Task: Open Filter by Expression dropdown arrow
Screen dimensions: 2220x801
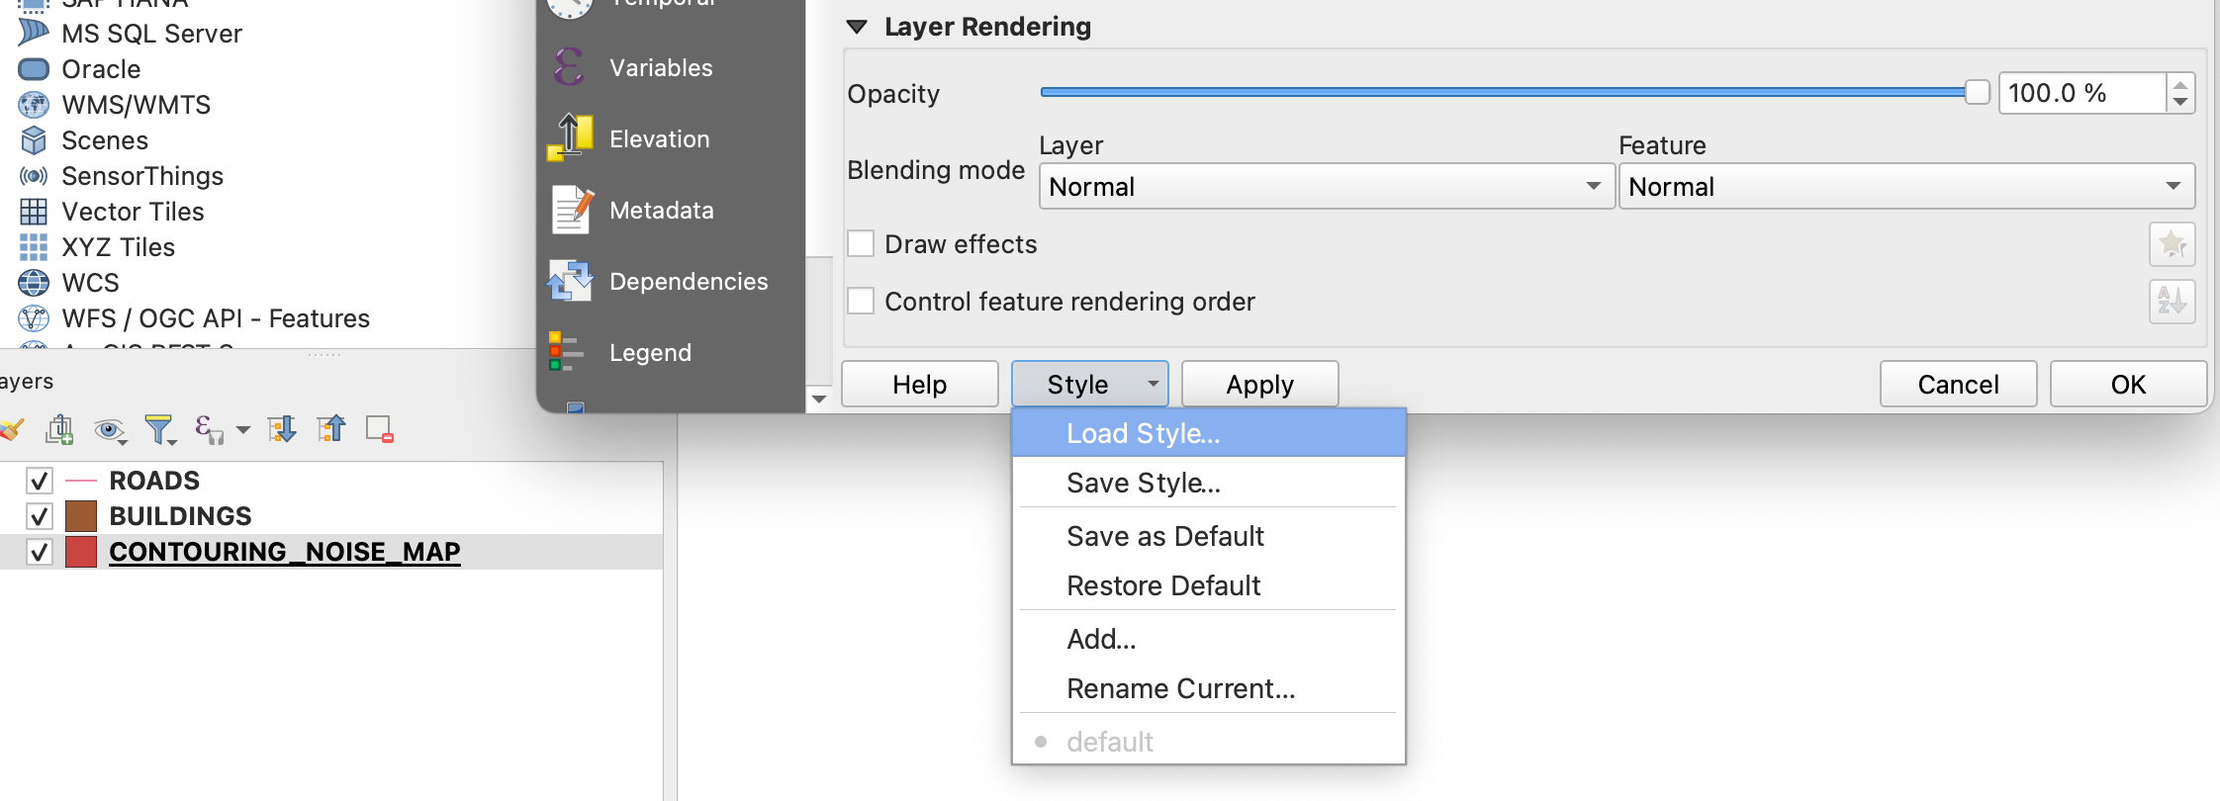Action: click(243, 429)
